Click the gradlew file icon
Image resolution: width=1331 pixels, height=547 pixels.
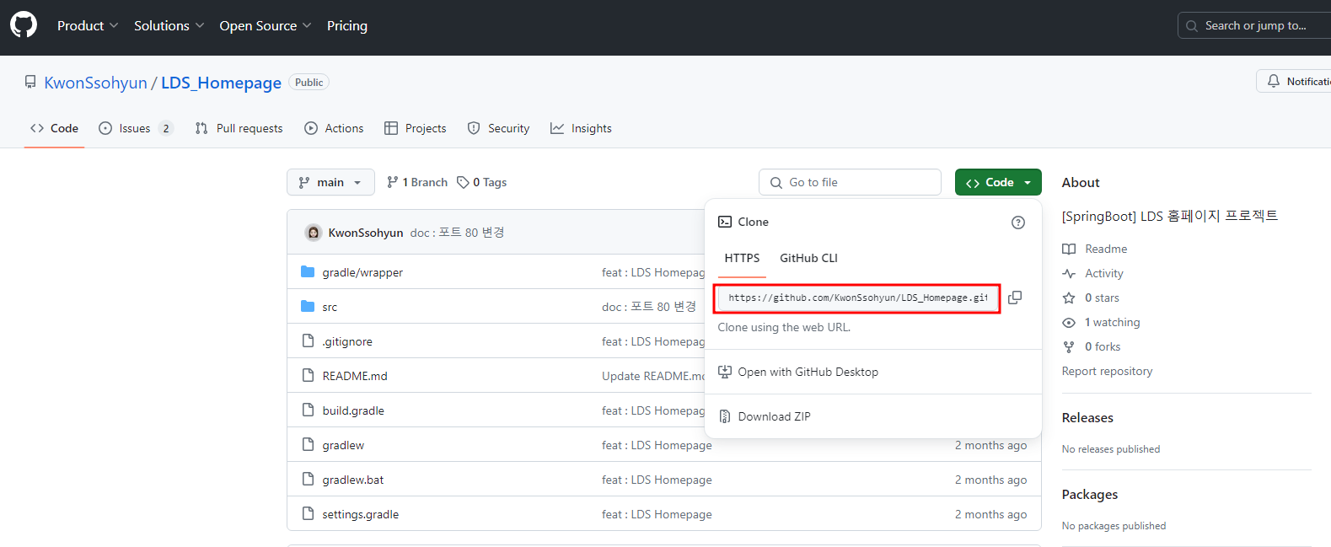pyautogui.click(x=308, y=444)
